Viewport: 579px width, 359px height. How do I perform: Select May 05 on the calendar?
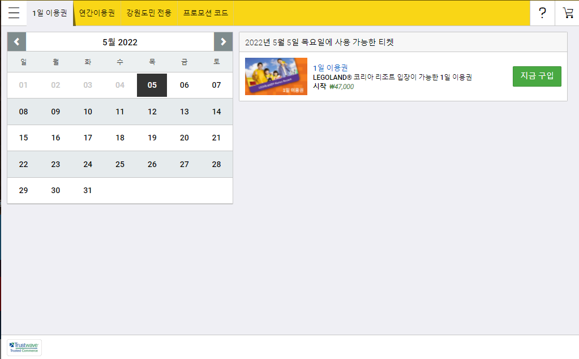tap(152, 85)
